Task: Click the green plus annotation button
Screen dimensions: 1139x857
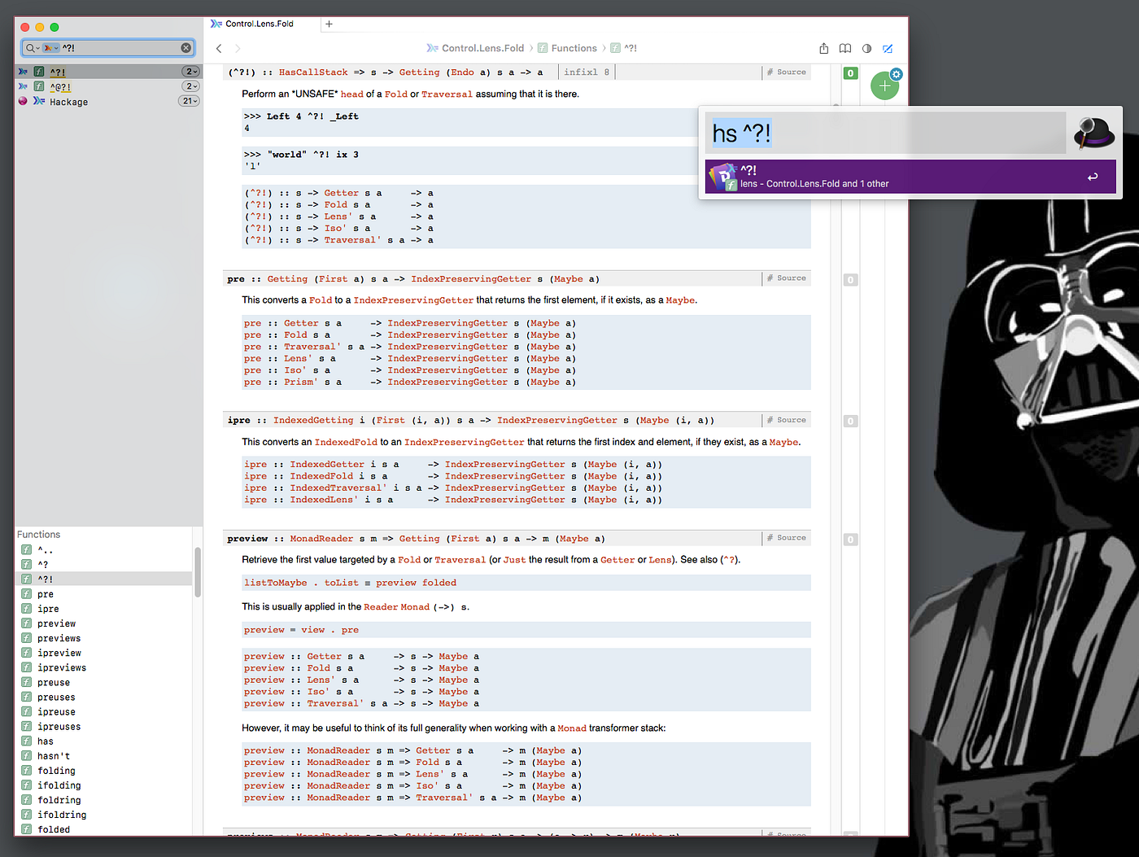Action: pos(884,85)
